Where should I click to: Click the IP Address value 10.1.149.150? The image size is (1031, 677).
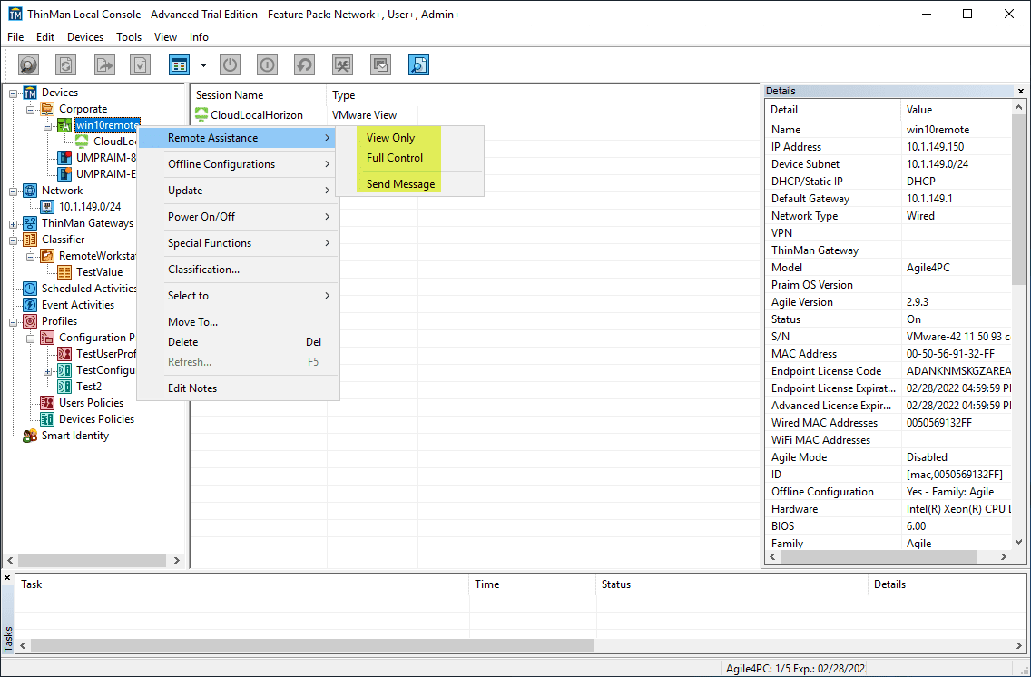[935, 147]
